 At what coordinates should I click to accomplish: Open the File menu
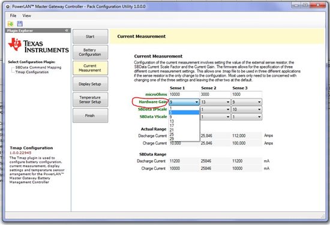[x=13, y=16]
